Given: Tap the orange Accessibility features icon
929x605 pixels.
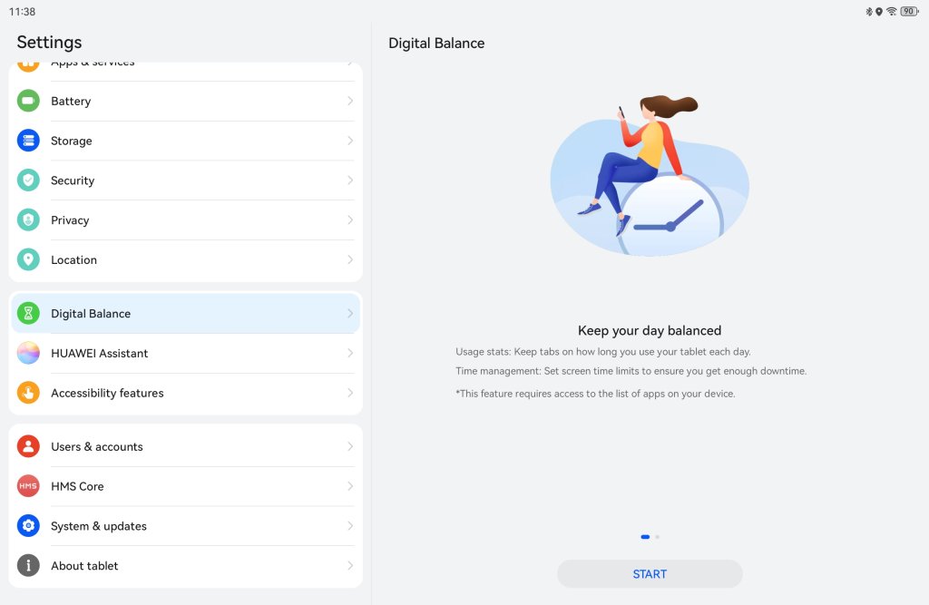Looking at the screenshot, I should [28, 392].
